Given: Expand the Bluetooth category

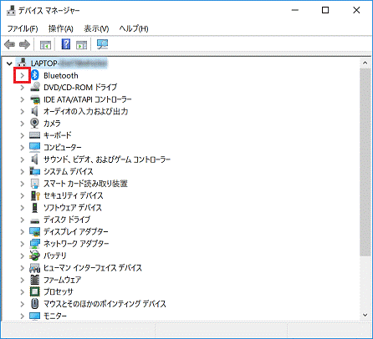Looking at the screenshot, I should 23,75.
